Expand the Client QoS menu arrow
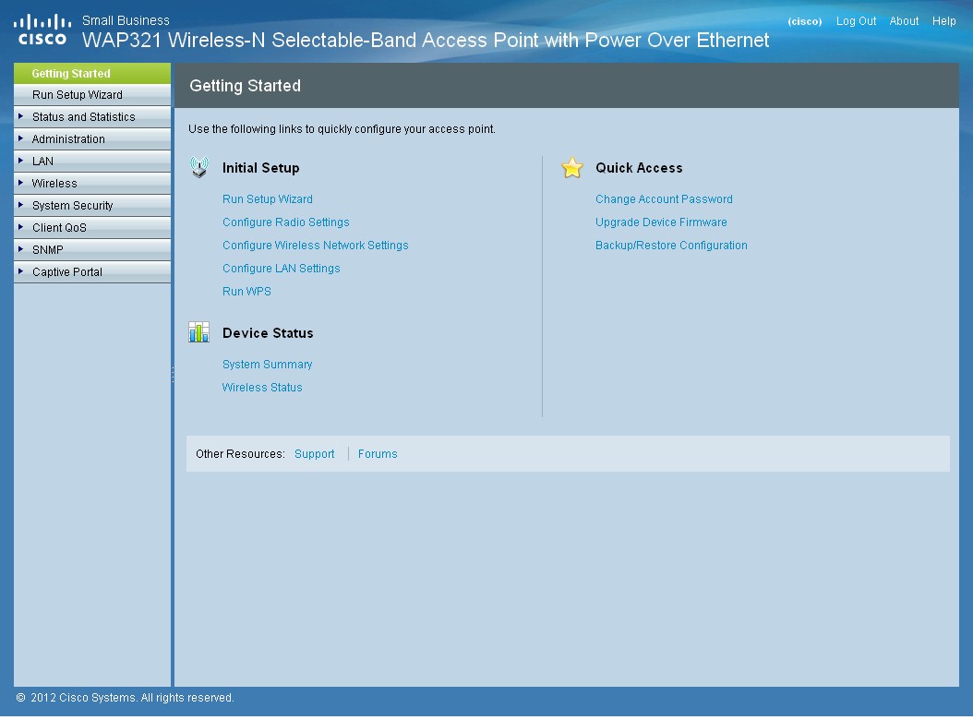Image resolution: width=973 pixels, height=720 pixels. click(21, 227)
